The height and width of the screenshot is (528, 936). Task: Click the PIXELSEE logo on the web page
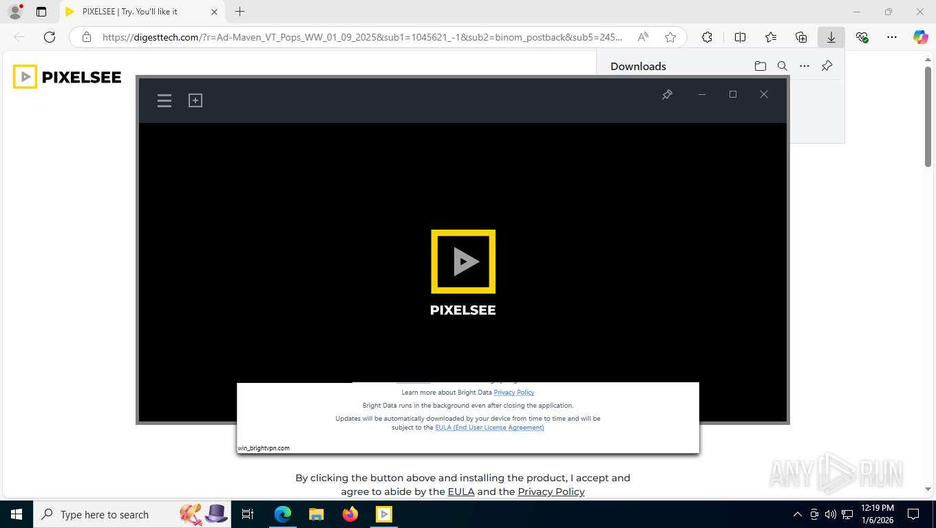tap(67, 77)
